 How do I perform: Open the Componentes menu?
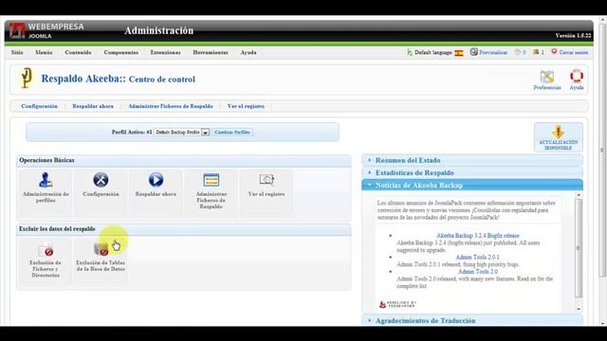point(120,52)
